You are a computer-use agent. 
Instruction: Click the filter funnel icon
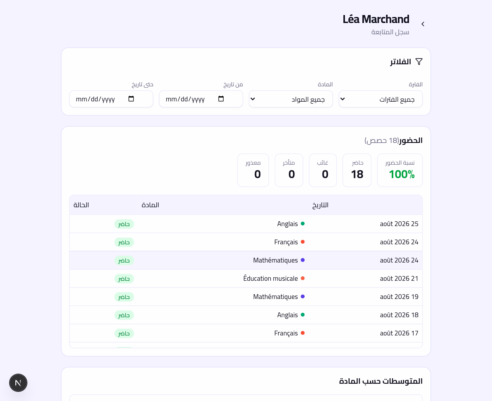point(419,61)
